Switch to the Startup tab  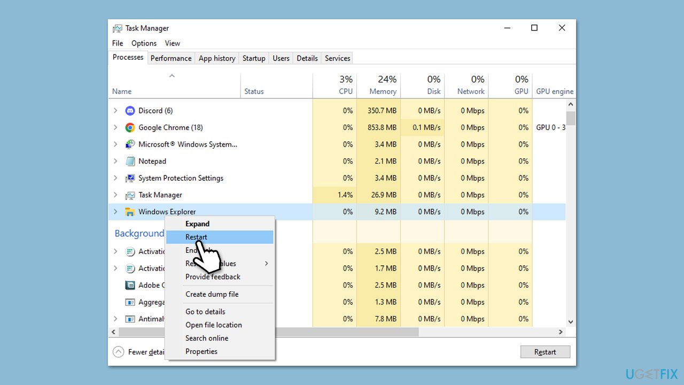click(x=254, y=58)
